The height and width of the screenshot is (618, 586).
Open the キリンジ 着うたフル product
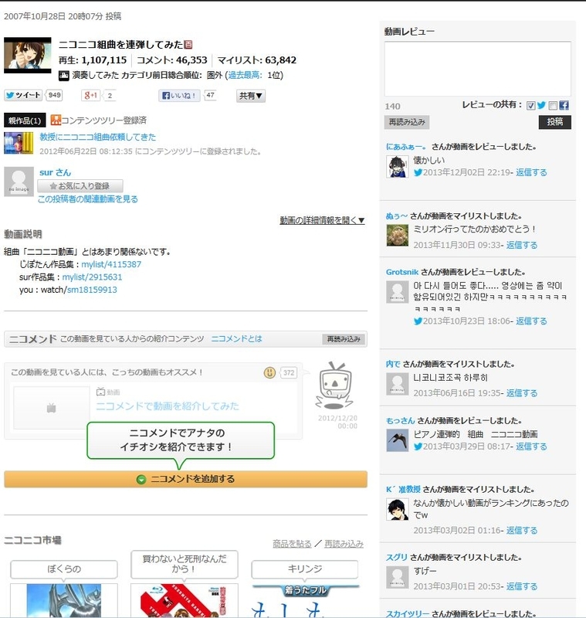[x=305, y=601]
